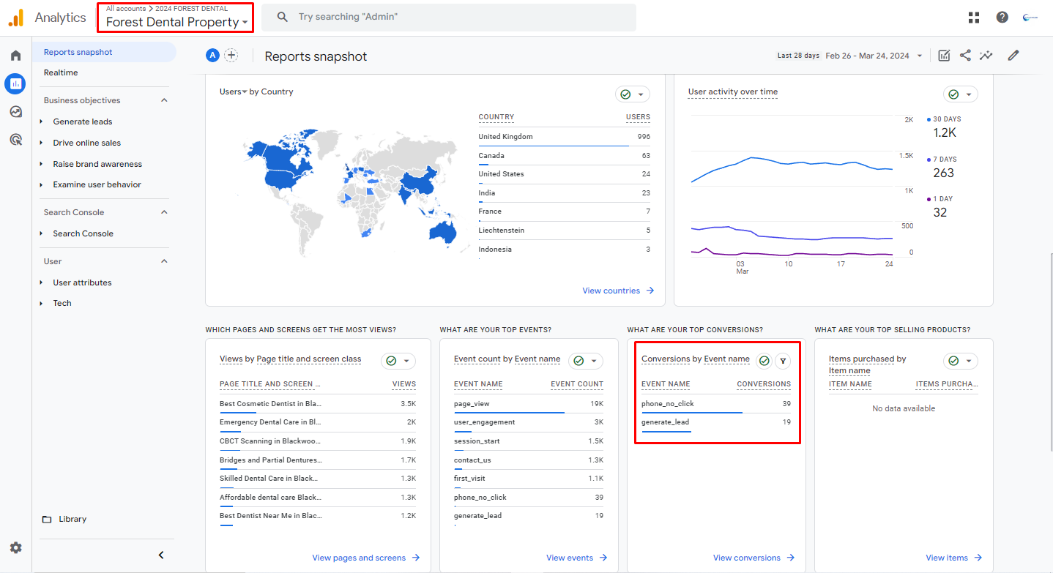This screenshot has width=1053, height=573.
Task: Follow the View items link
Action: coord(954,558)
